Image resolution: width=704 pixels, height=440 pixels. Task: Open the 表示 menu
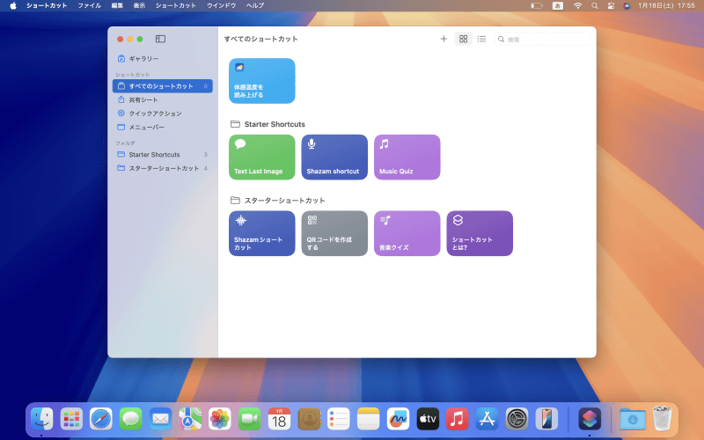coord(139,5)
